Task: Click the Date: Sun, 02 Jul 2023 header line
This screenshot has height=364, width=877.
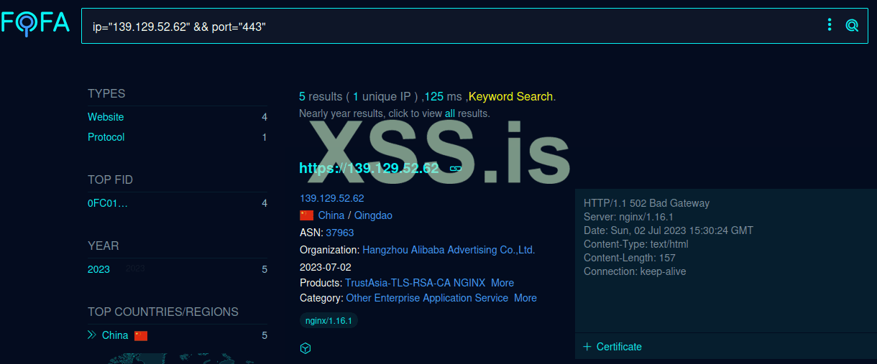Action: point(669,230)
